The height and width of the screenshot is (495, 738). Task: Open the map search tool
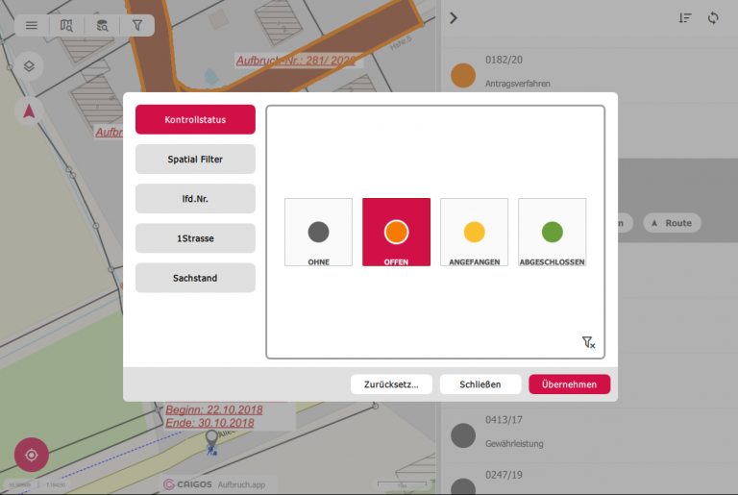(x=66, y=25)
